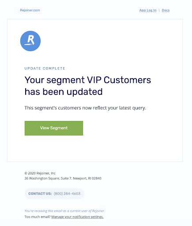Click 'Newport, RI 02840' in the address
The image size is (192, 226).
tap(87, 178)
